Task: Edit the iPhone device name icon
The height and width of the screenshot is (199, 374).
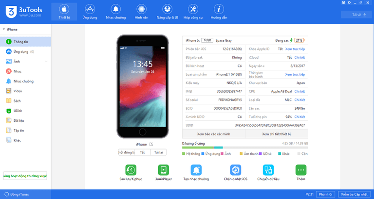Action: (151, 144)
